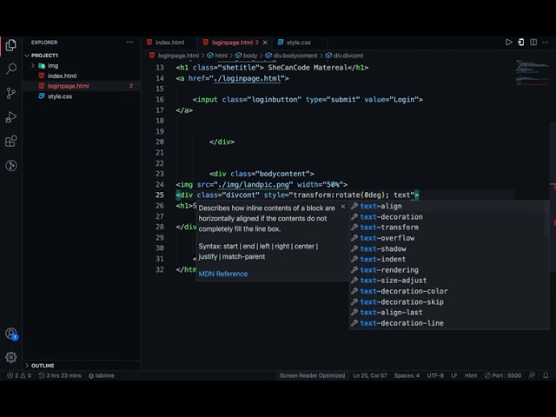This screenshot has height=417, width=556.
Task: Close the loginpage.html tab
Action: tap(265, 43)
